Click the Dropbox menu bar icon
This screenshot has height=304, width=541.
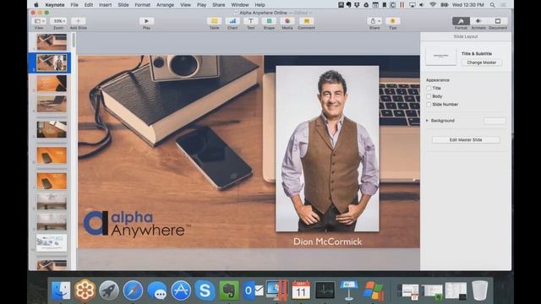[358, 5]
